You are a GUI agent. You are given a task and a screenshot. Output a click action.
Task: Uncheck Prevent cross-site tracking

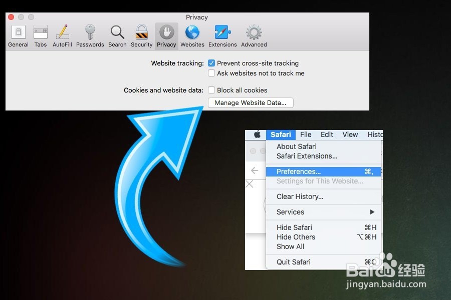coord(211,63)
